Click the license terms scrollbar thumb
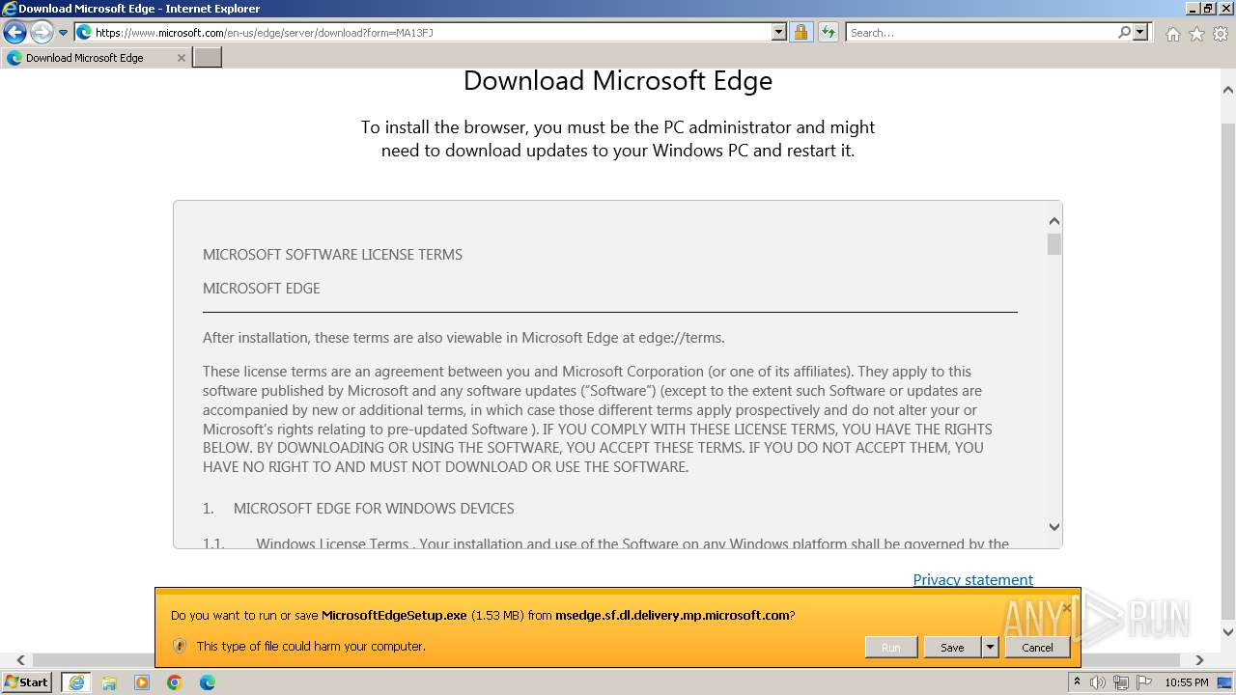1236x695 pixels. 1053,244
